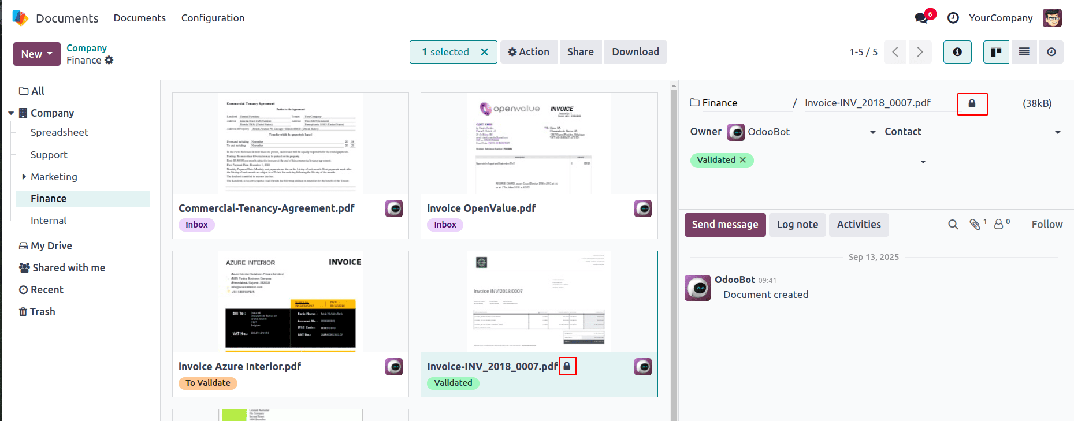Go to next page arrow
The height and width of the screenshot is (421, 1074).
click(x=920, y=52)
